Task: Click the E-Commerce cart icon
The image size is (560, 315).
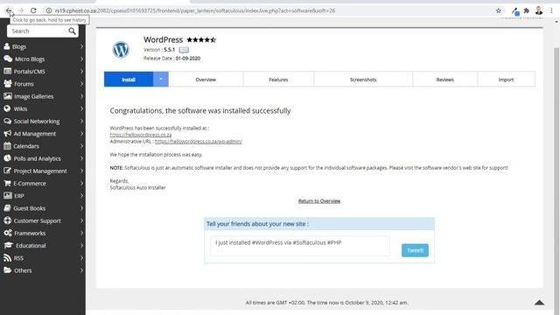Action: point(7,183)
